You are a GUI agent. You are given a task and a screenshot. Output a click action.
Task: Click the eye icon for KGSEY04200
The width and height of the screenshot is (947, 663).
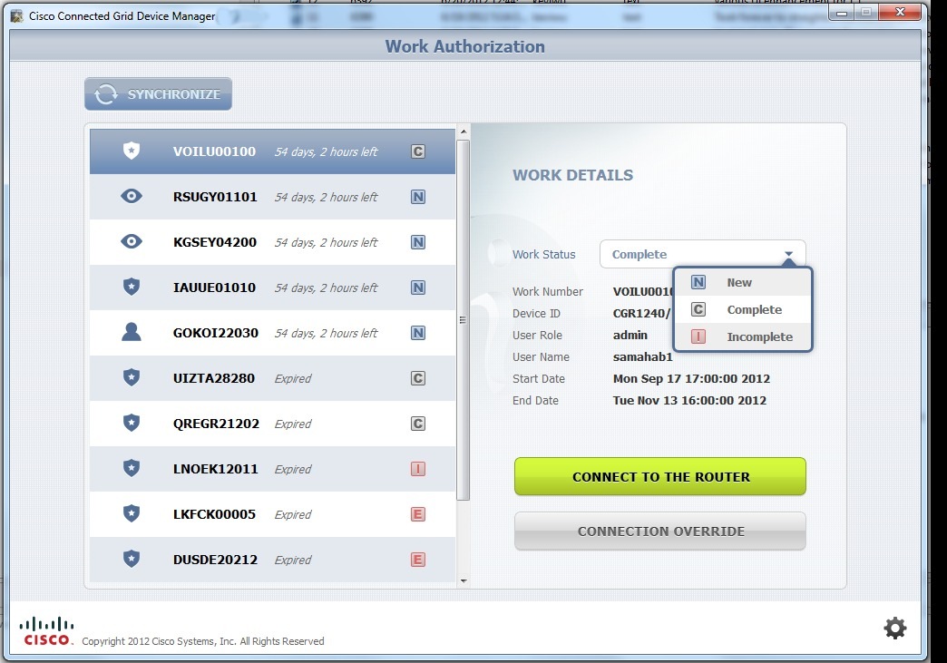[131, 241]
